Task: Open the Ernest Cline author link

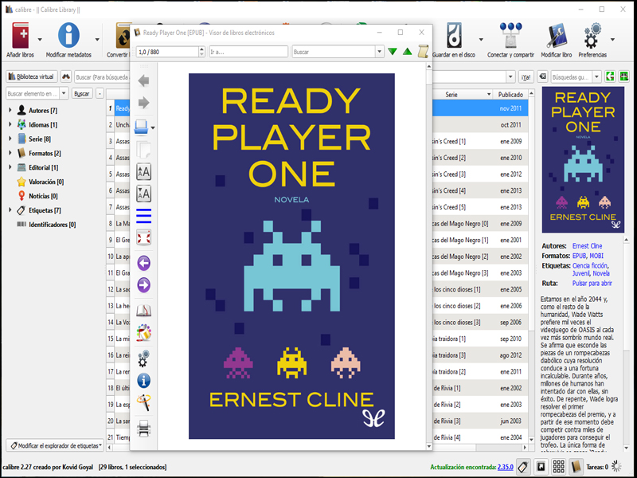Action: [x=587, y=246]
